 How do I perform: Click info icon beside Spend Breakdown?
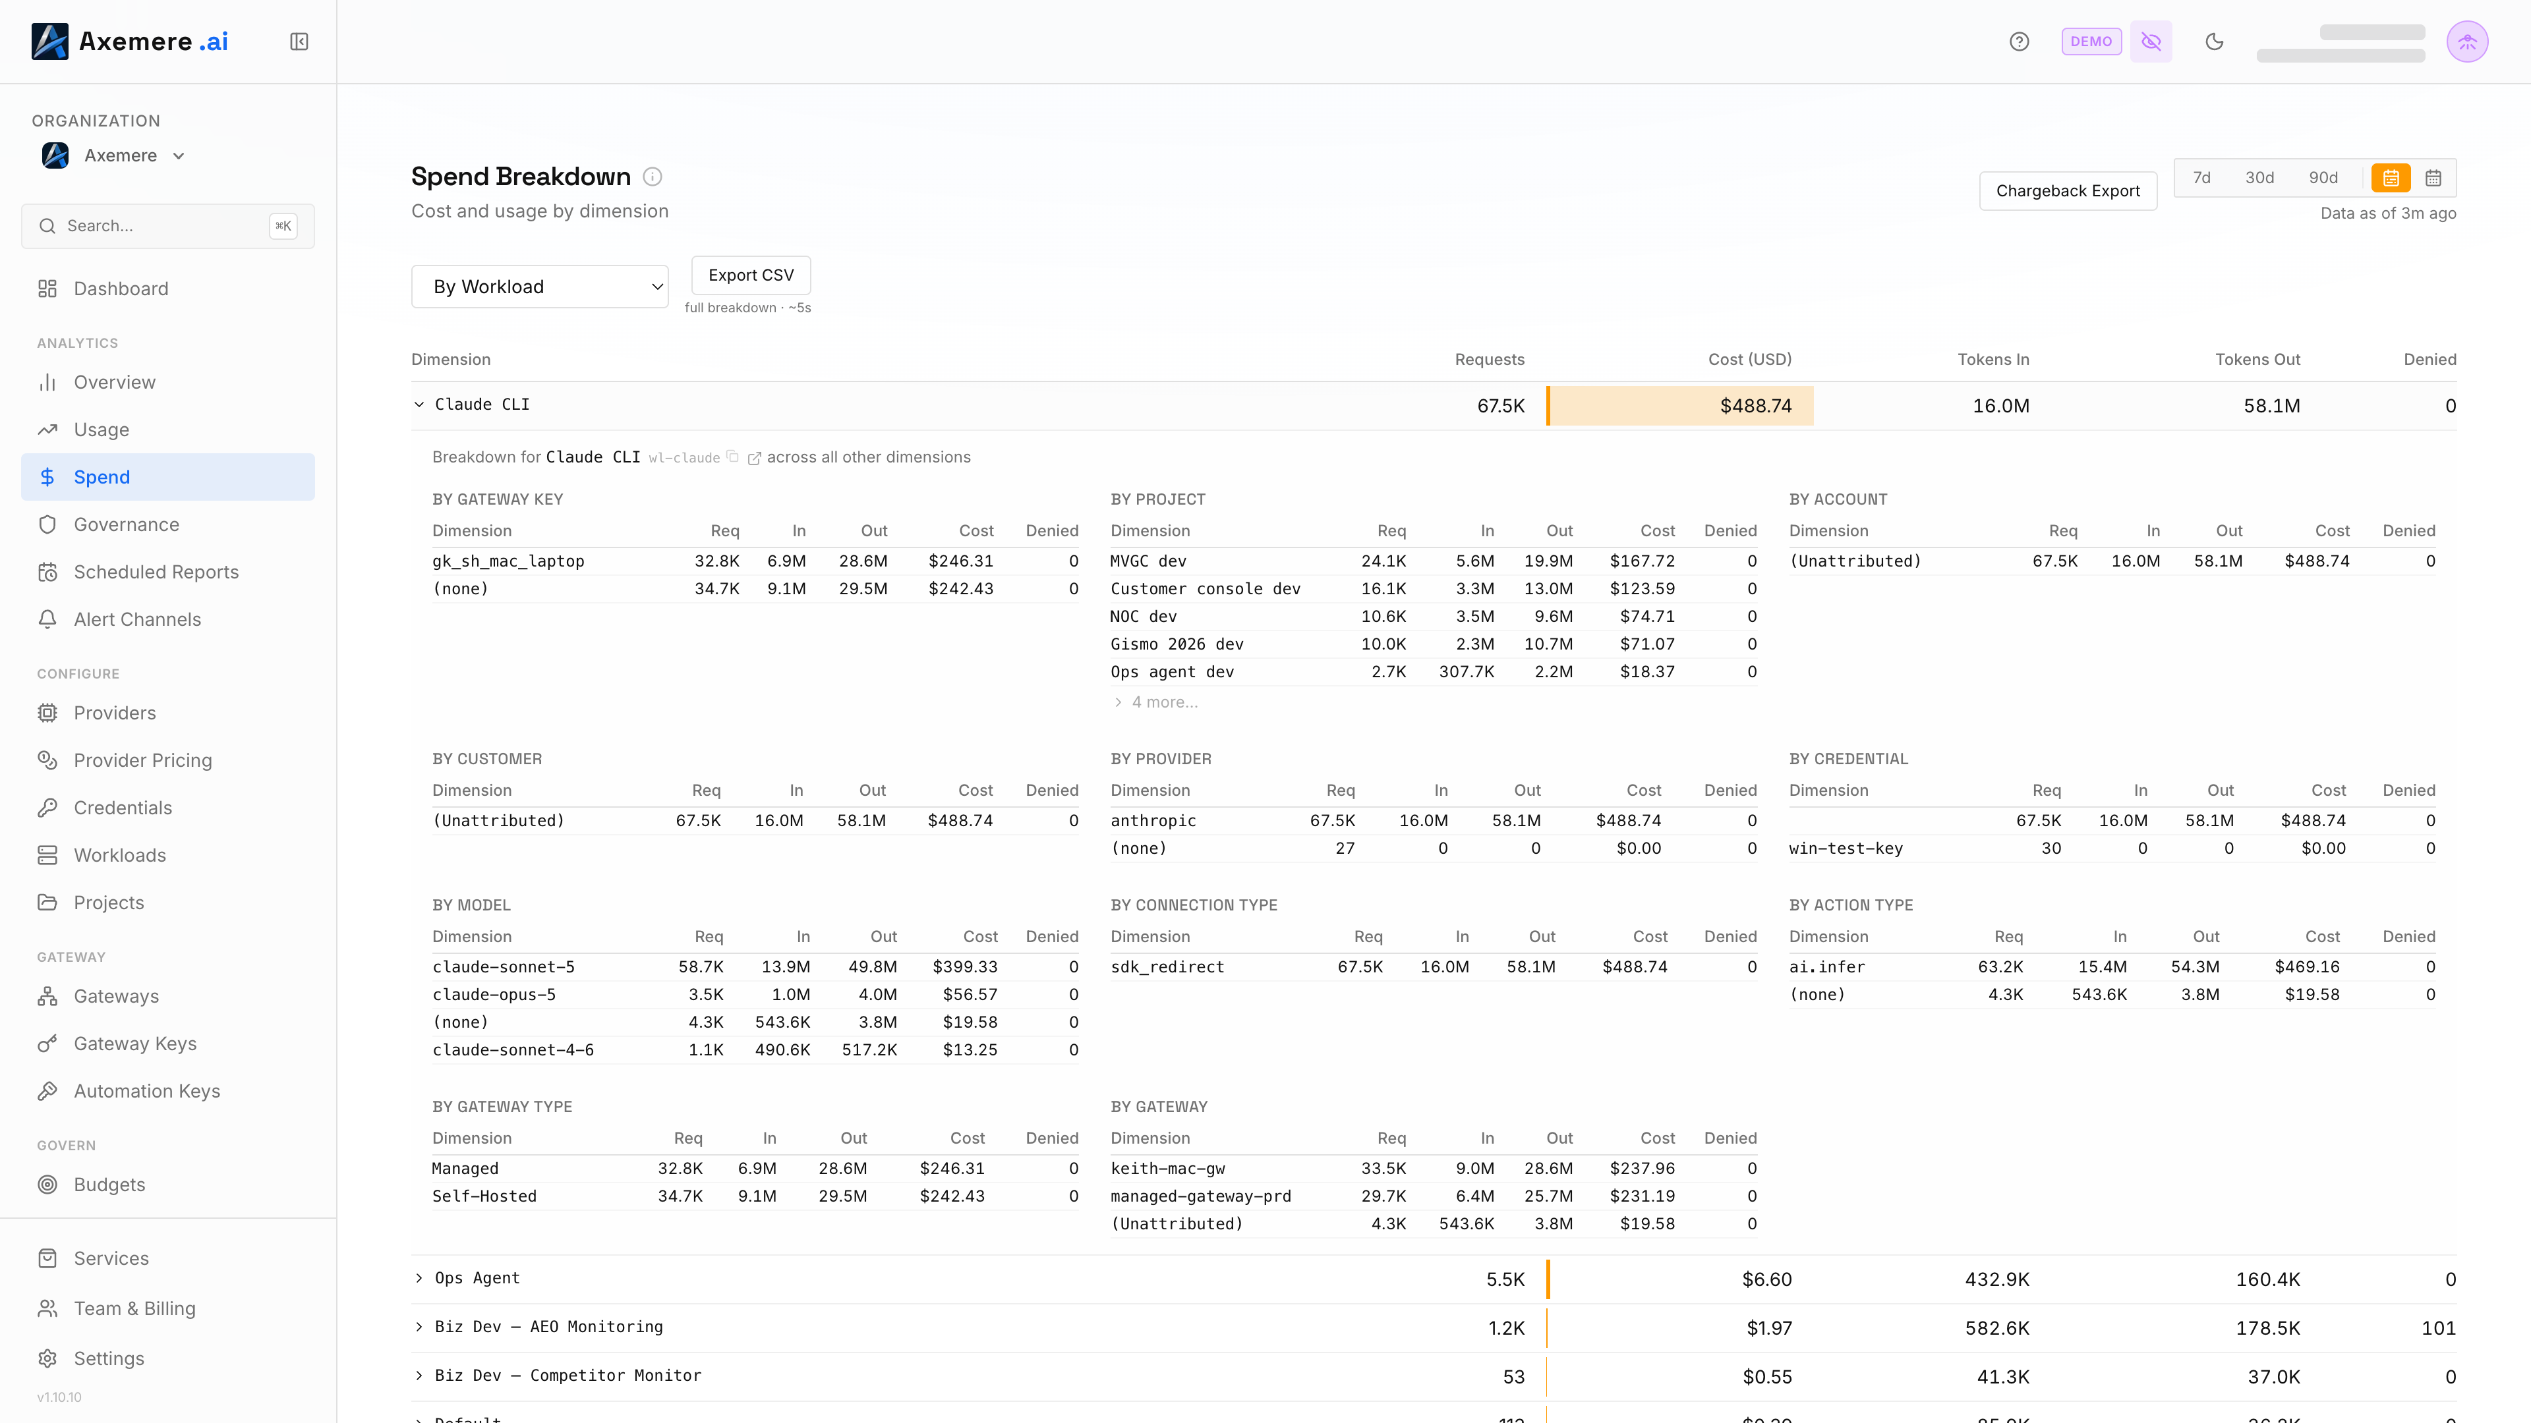coord(653,177)
